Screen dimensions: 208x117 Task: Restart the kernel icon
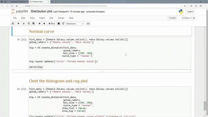click(63, 23)
